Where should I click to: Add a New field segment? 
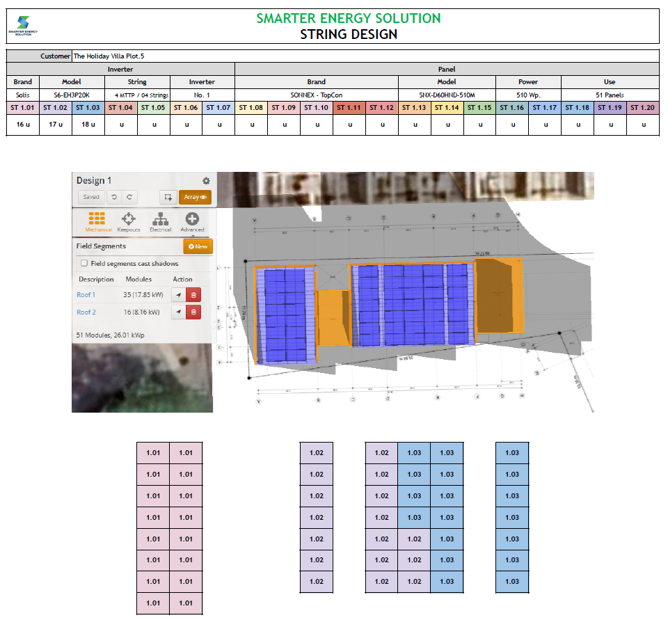[198, 246]
